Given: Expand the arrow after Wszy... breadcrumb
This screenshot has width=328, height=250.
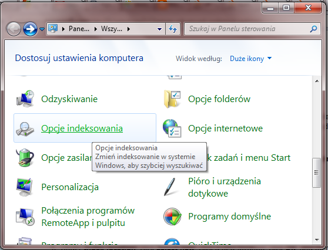Looking at the screenshot, I should point(129,29).
